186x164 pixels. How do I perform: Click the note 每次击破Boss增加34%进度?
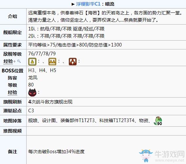56,152
